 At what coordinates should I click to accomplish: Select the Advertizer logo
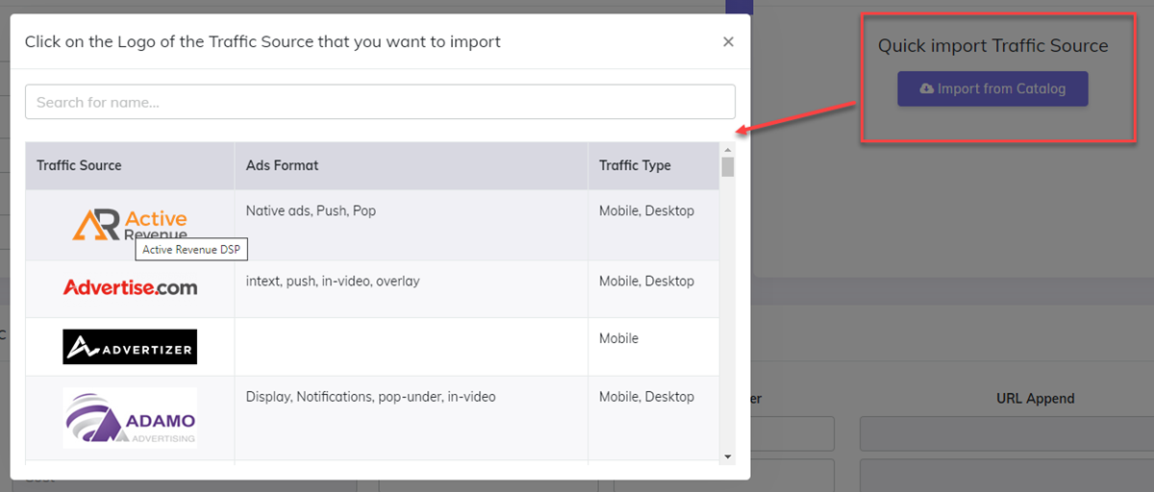(x=130, y=347)
